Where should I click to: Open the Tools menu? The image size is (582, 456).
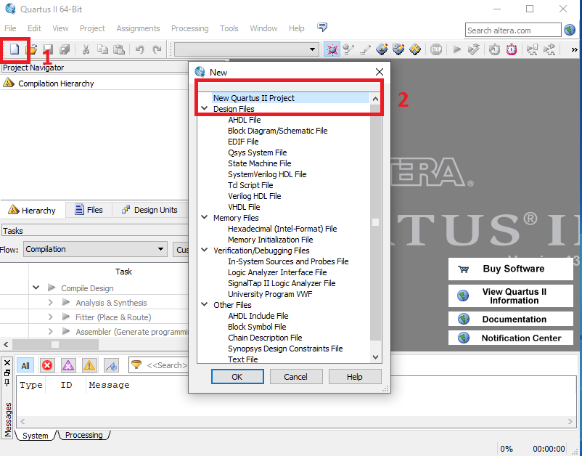(x=229, y=28)
